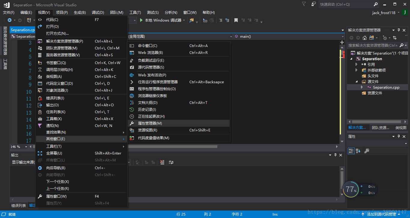The width and height of the screenshot is (410, 218).
Task: Open the 调试(D) menu in menu bar
Action: [98, 12]
